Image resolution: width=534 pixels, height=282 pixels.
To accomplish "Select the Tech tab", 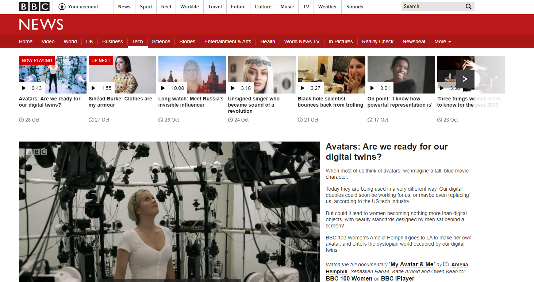I will (138, 41).
